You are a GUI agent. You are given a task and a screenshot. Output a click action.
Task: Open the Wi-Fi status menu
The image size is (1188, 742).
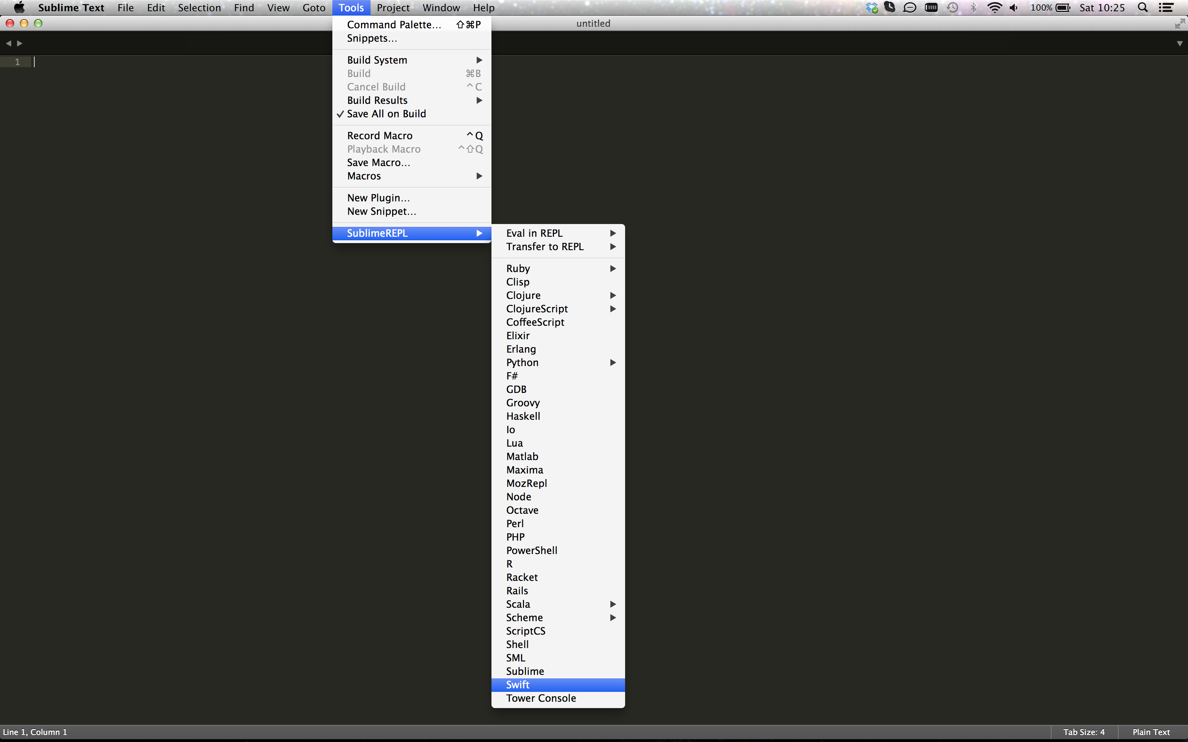click(x=994, y=8)
